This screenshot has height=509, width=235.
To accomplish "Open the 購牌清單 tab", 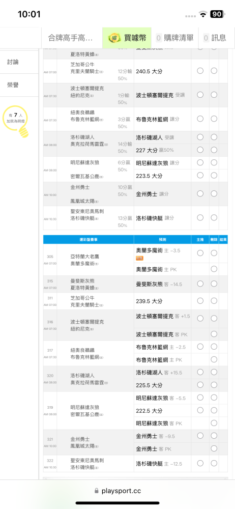I will pos(174,38).
